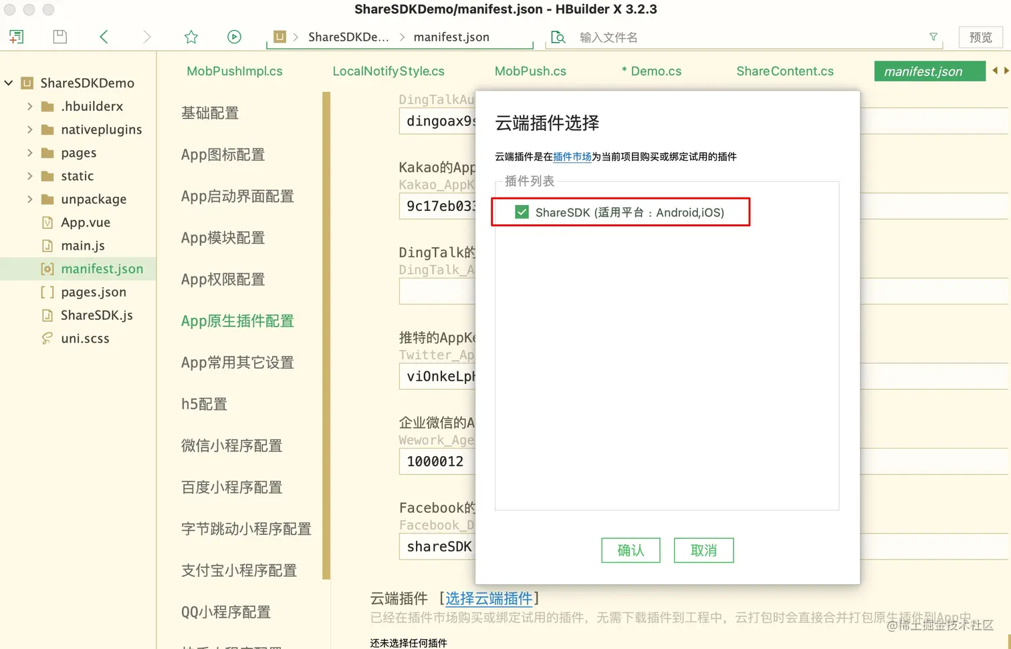The width and height of the screenshot is (1011, 649).
Task: Open the h5配置 settings section
Action: click(x=204, y=404)
